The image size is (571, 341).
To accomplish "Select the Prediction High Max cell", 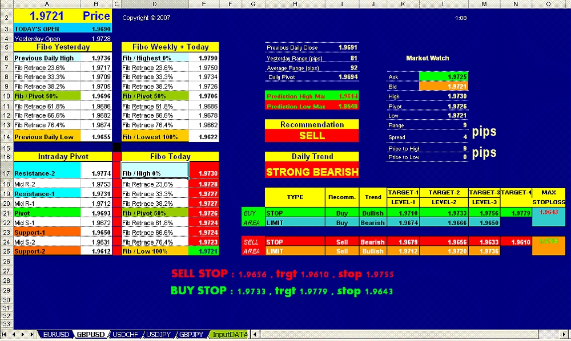I will (312, 96).
